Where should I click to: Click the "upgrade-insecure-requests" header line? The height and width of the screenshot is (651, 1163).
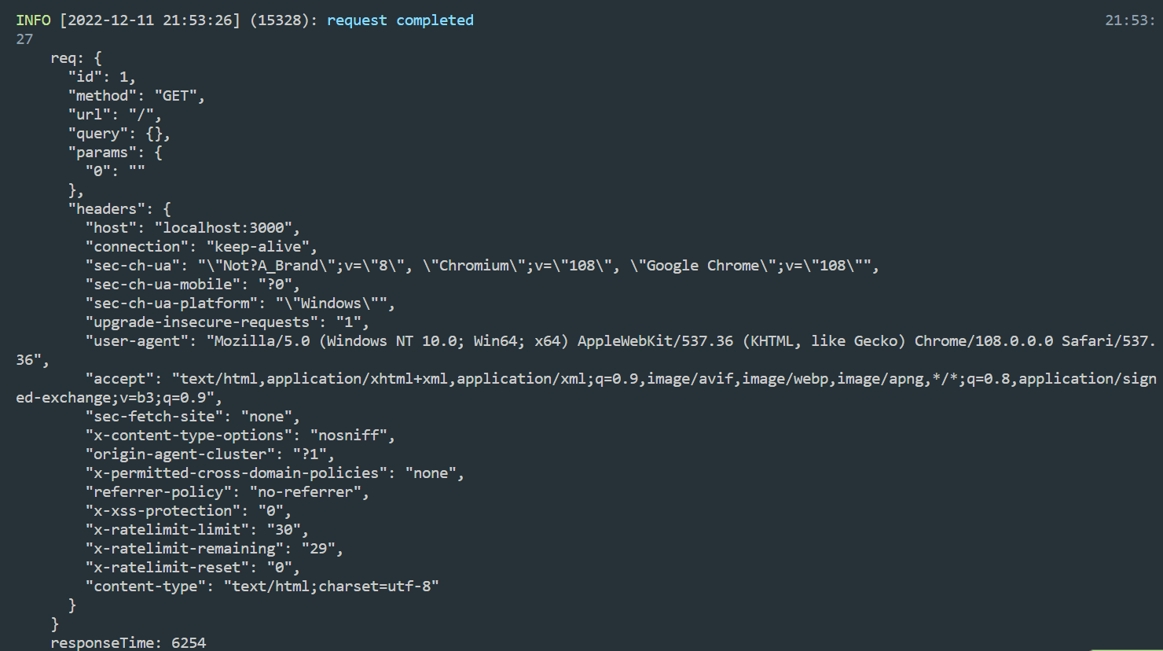tap(227, 322)
